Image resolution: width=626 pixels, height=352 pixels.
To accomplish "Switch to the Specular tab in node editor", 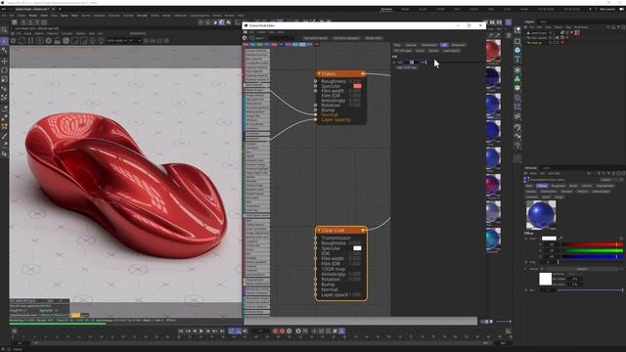I will pyautogui.click(x=411, y=45).
